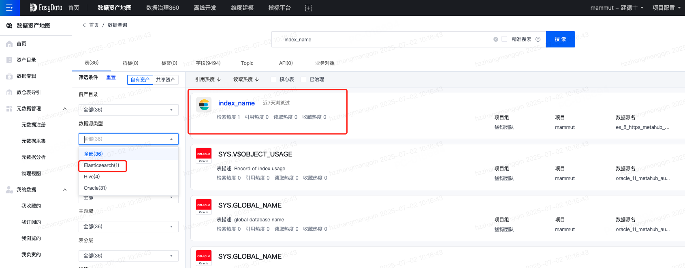Go to 数据治理360 in top nav
Image resolution: width=685 pixels, height=268 pixels.
click(162, 8)
